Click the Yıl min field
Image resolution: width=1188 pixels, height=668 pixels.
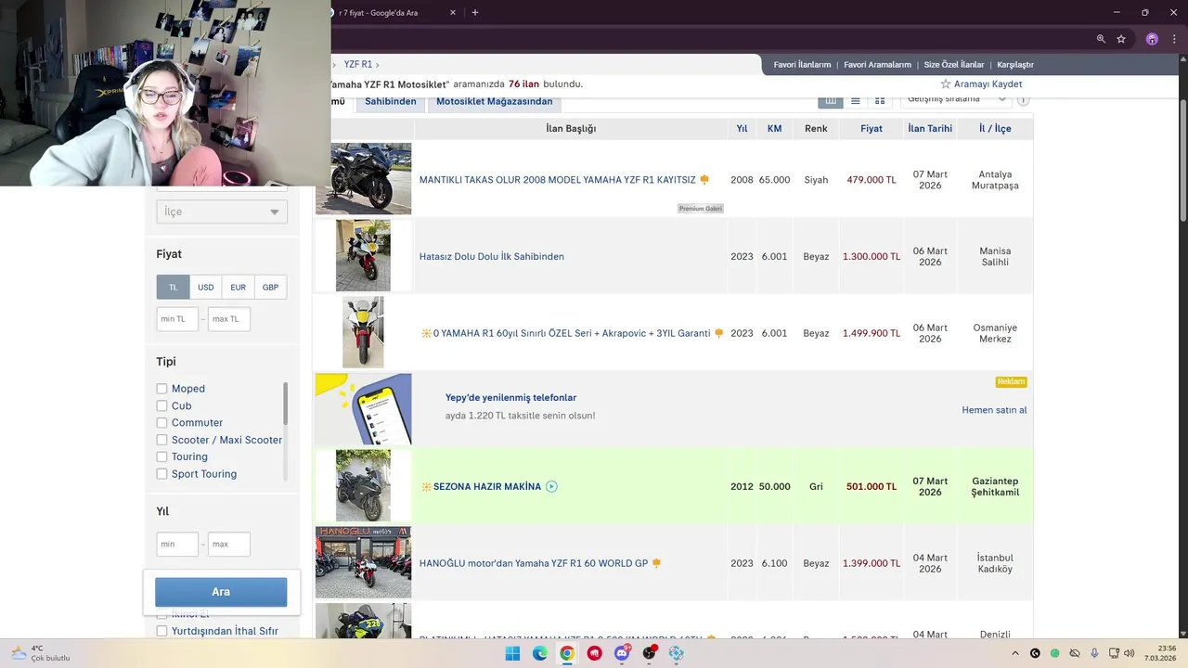tap(177, 545)
